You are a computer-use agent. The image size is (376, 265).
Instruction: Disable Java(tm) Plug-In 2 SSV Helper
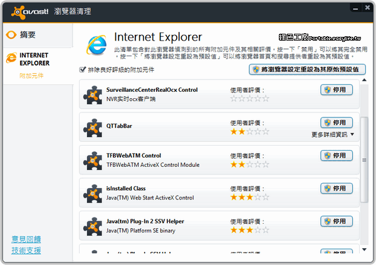pos(337,221)
